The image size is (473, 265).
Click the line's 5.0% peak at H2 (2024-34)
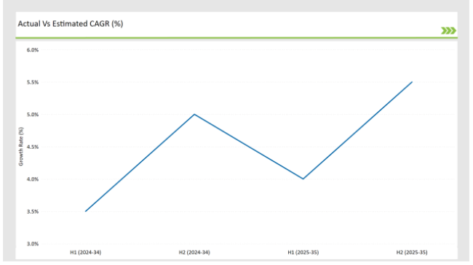tap(194, 115)
